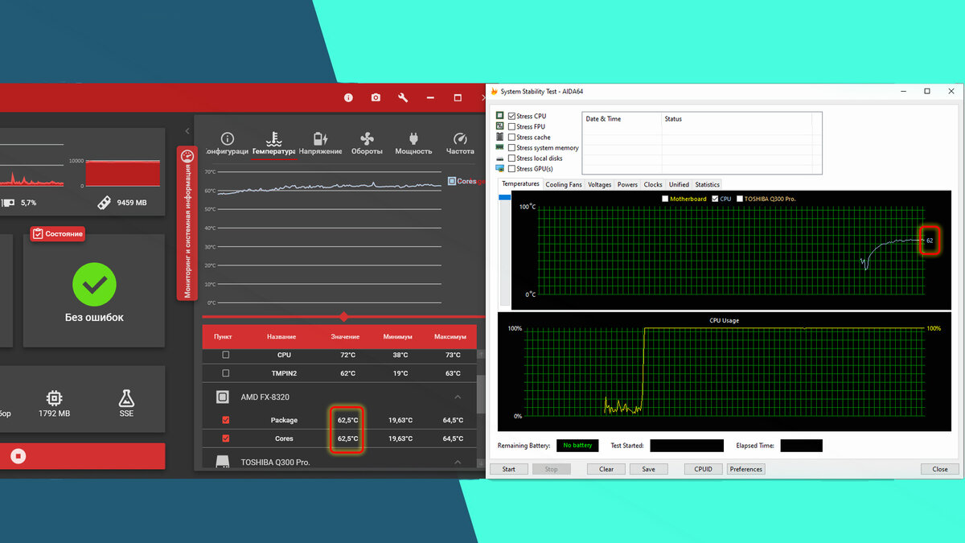Image resolution: width=965 pixels, height=543 pixels.
Task: Toggle Motherboard checkbox in temperature graph legend
Action: click(664, 199)
